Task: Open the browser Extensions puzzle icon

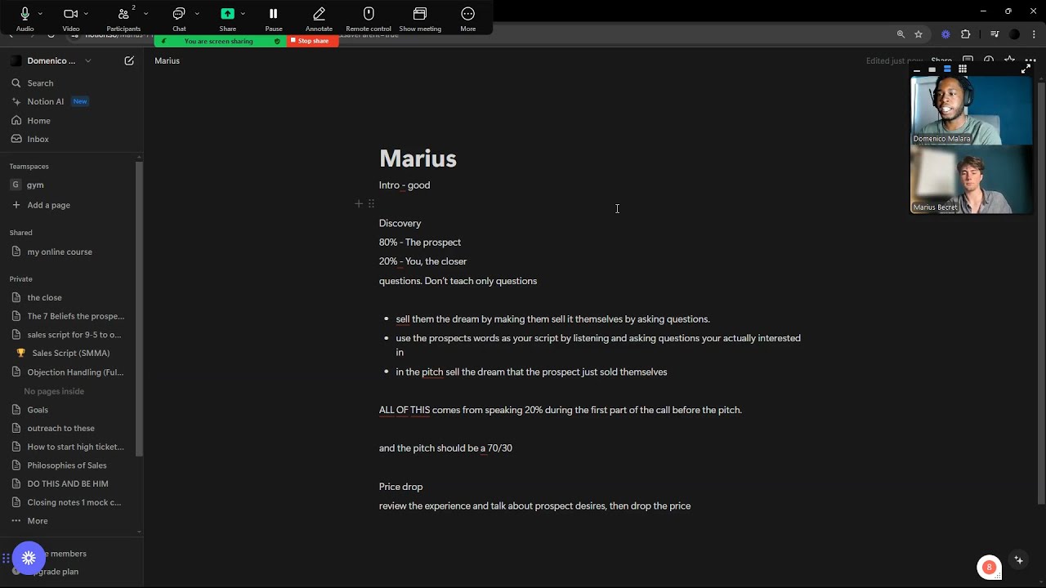Action: tap(966, 34)
